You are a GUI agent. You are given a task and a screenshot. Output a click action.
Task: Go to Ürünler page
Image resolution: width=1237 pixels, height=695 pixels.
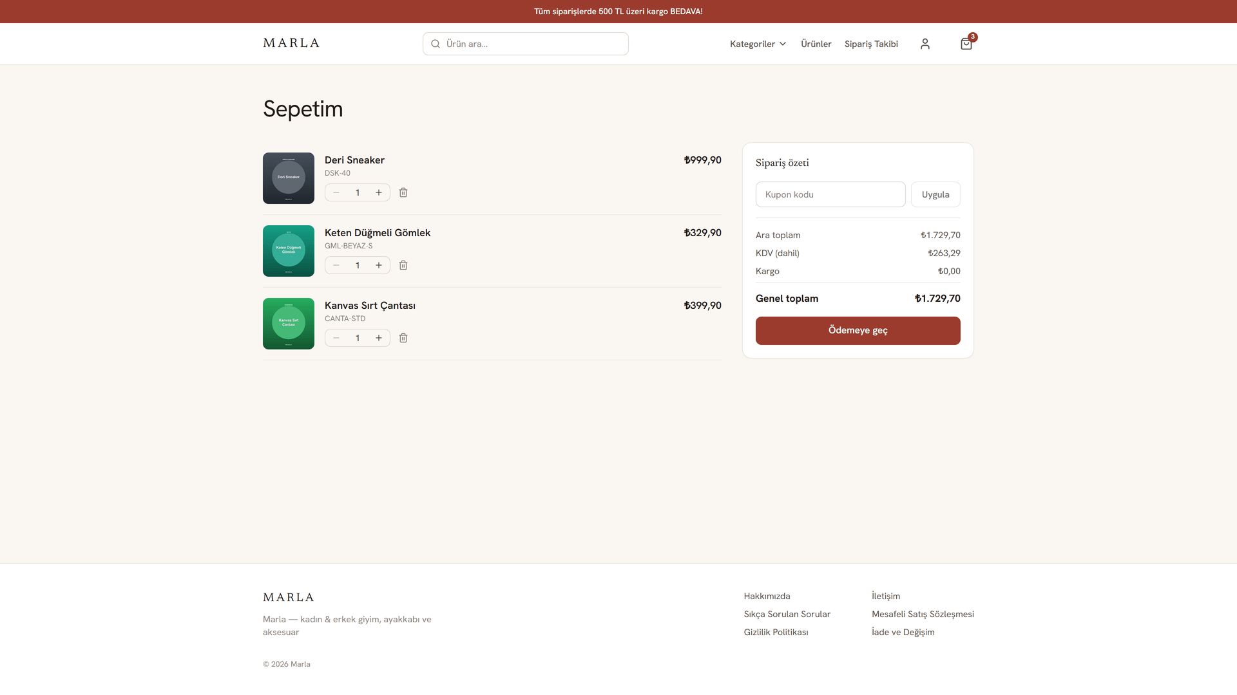816,44
